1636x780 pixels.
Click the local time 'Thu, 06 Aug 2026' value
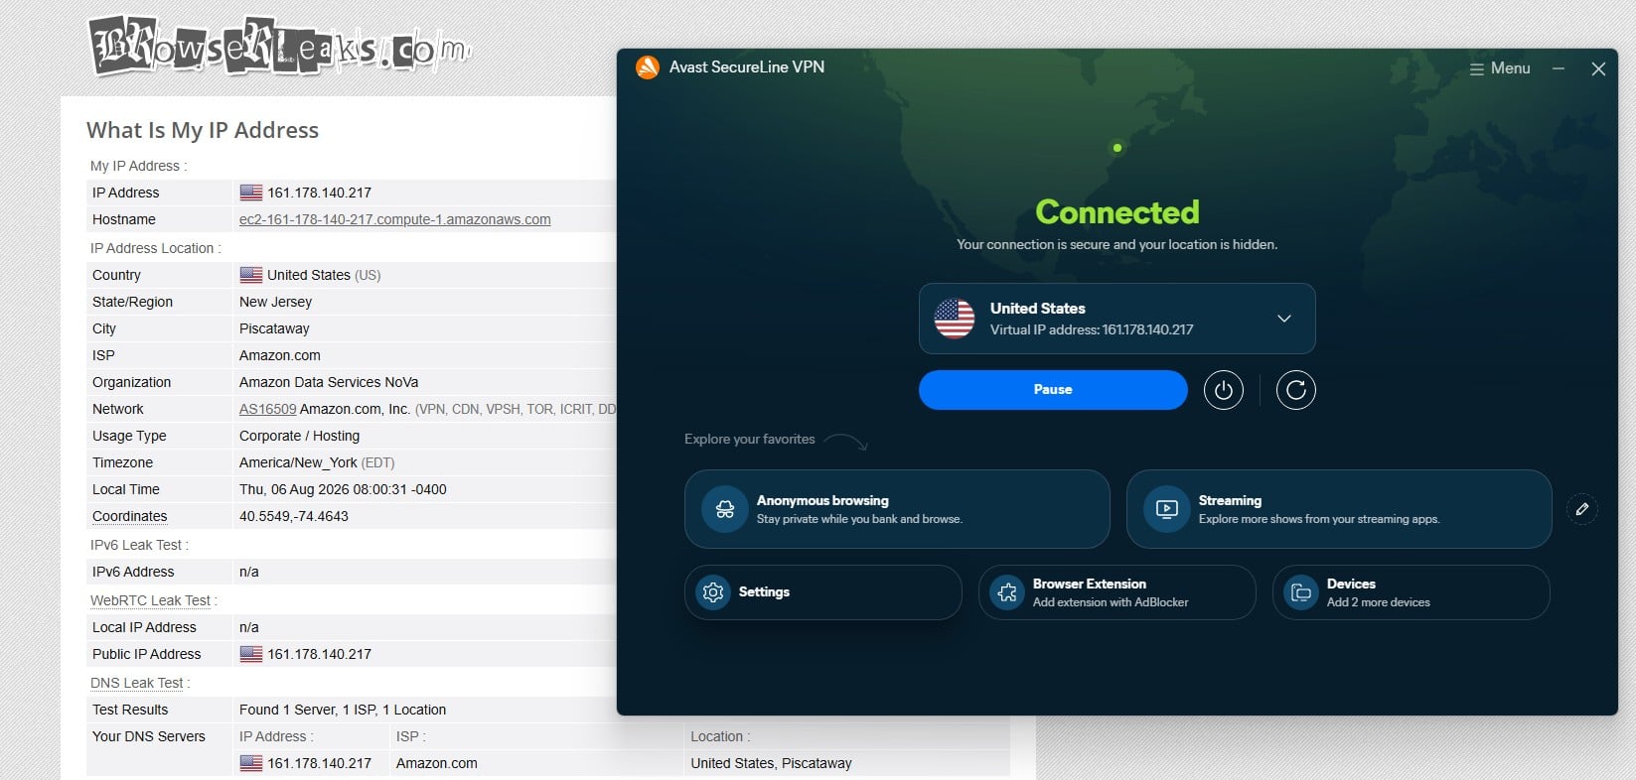click(x=343, y=489)
